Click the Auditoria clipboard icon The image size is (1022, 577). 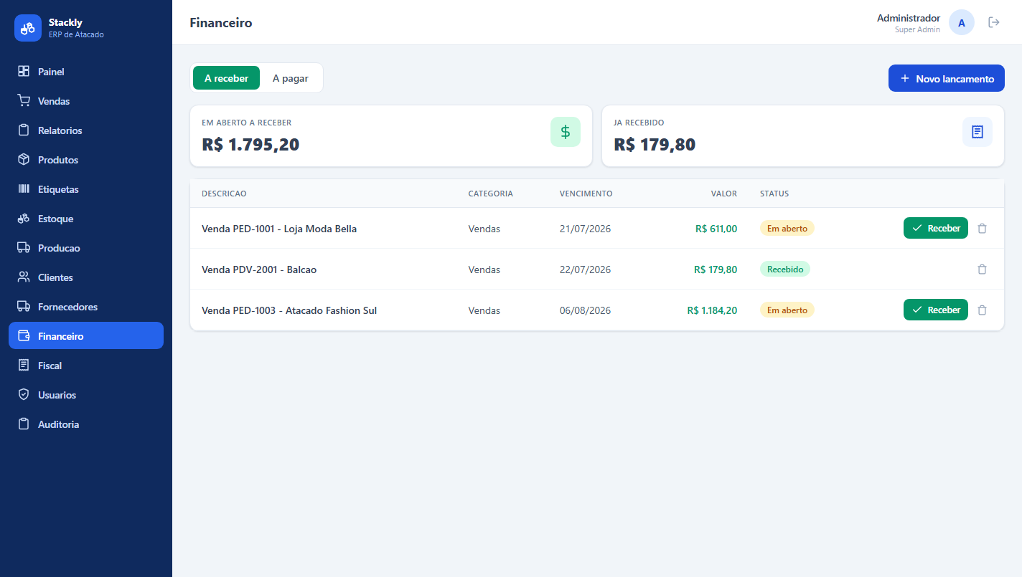click(24, 424)
